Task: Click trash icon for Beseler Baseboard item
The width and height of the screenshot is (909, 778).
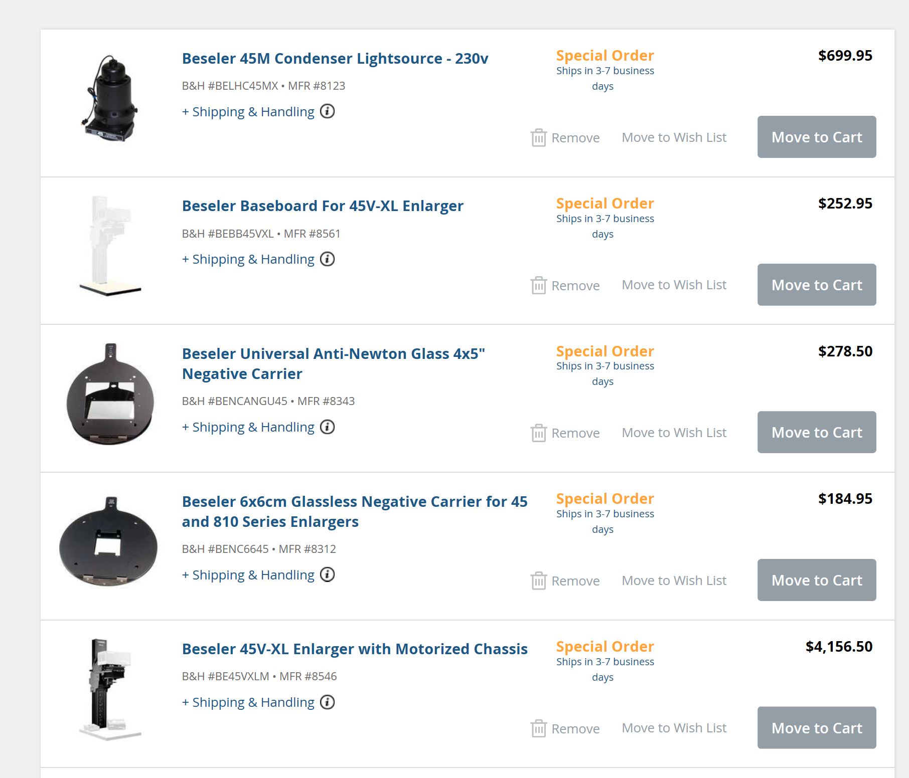Action: [538, 285]
